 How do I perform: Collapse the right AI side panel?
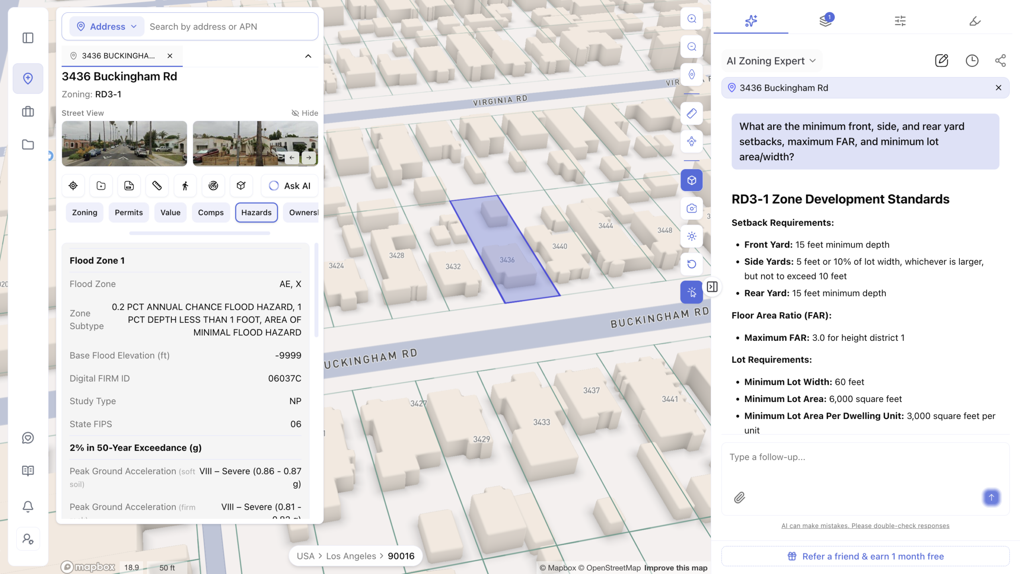coord(712,287)
